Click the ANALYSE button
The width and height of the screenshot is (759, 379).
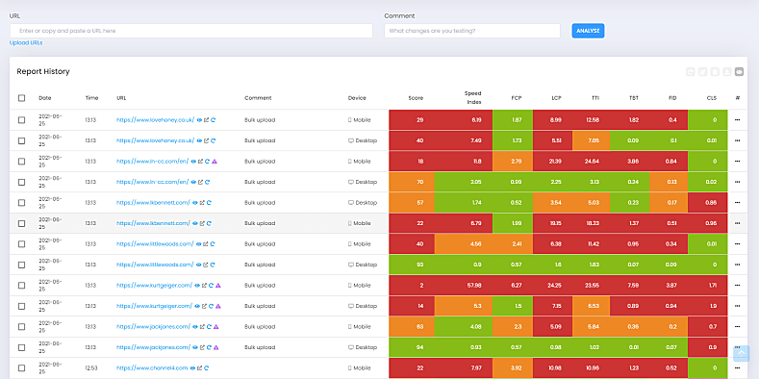point(588,31)
